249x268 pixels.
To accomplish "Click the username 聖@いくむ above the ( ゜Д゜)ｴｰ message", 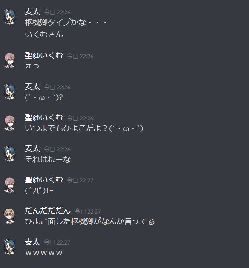I will pyautogui.click(x=44, y=180).
